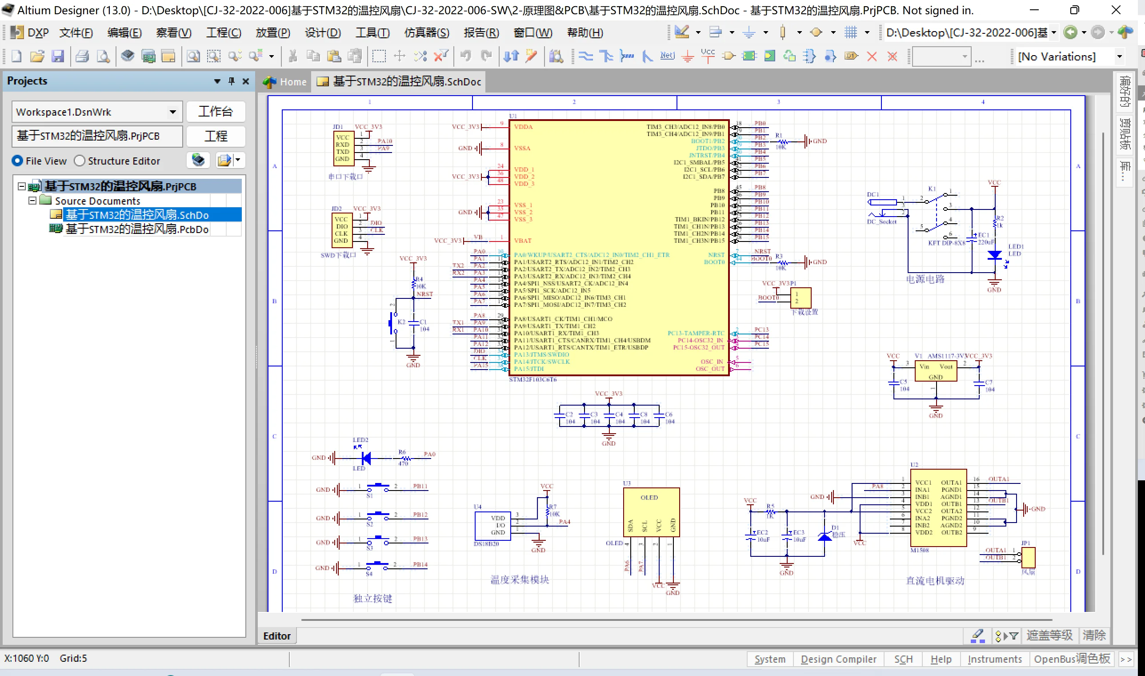Click the horizontal scrollbar below schematic
The height and width of the screenshot is (676, 1145).
click(x=676, y=620)
